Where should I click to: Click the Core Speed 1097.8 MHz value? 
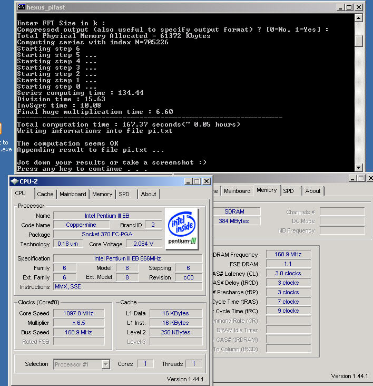click(x=78, y=313)
